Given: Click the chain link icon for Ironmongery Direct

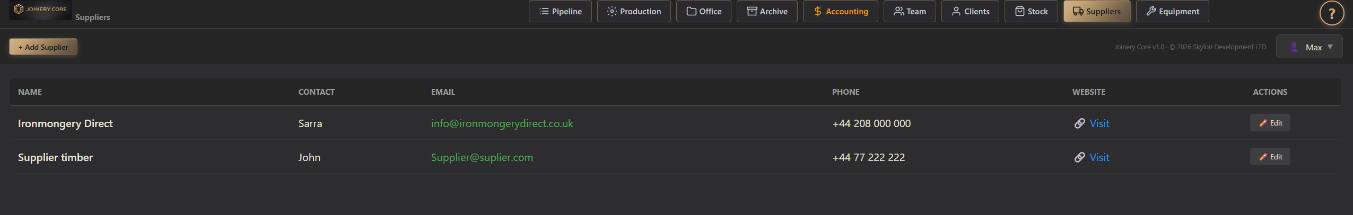Looking at the screenshot, I should (1079, 123).
